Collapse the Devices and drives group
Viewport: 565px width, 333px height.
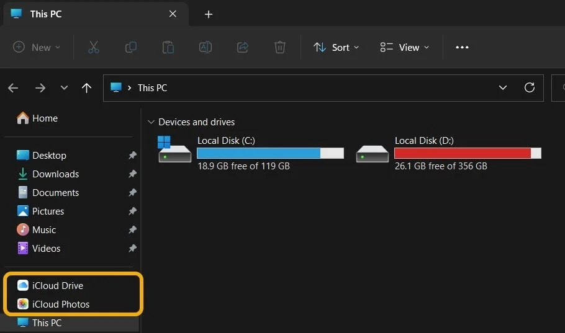(x=151, y=122)
